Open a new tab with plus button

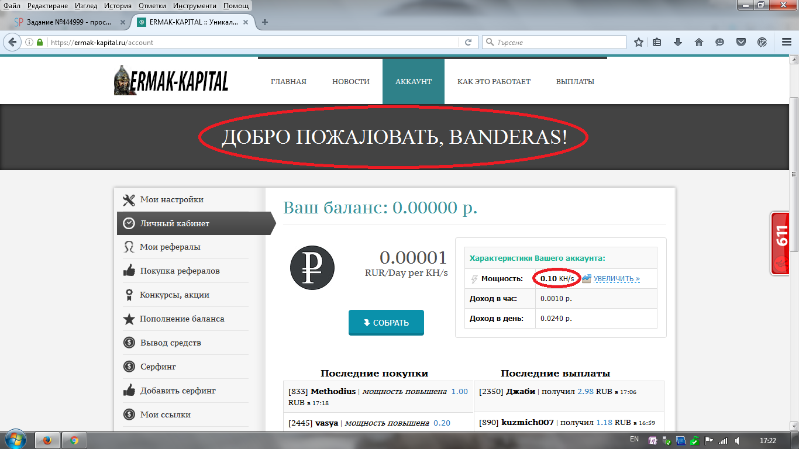pos(265,22)
